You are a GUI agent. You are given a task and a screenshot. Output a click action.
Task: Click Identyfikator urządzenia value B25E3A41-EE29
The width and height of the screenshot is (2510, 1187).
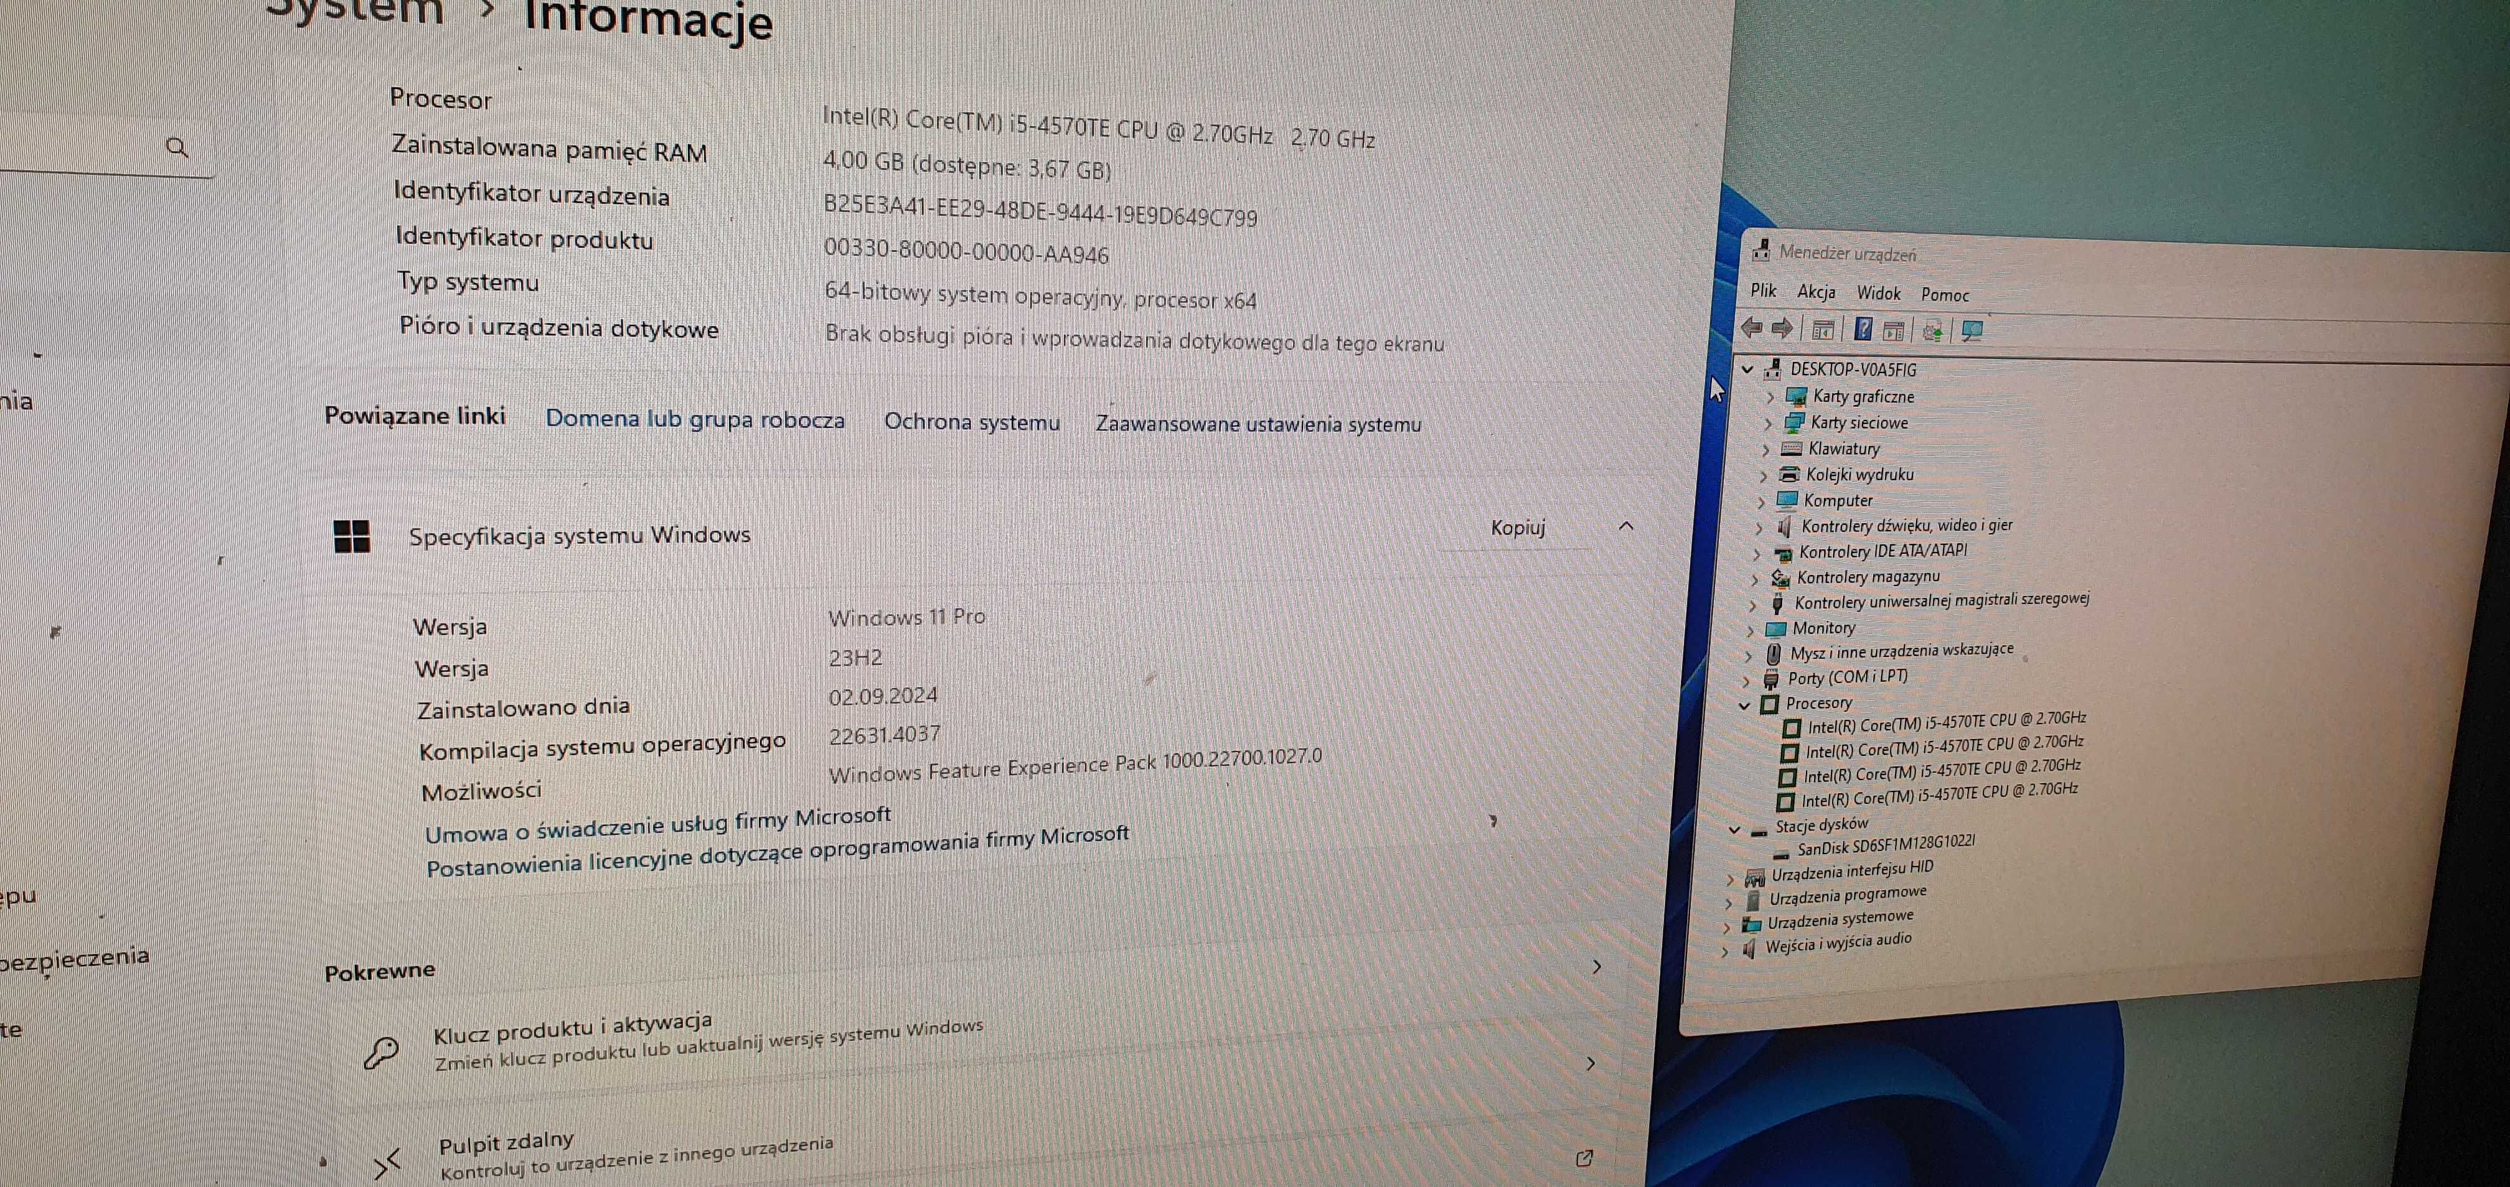pyautogui.click(x=1041, y=210)
